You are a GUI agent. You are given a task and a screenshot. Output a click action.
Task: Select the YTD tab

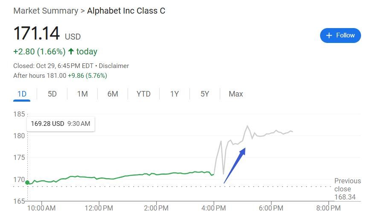coord(143,94)
